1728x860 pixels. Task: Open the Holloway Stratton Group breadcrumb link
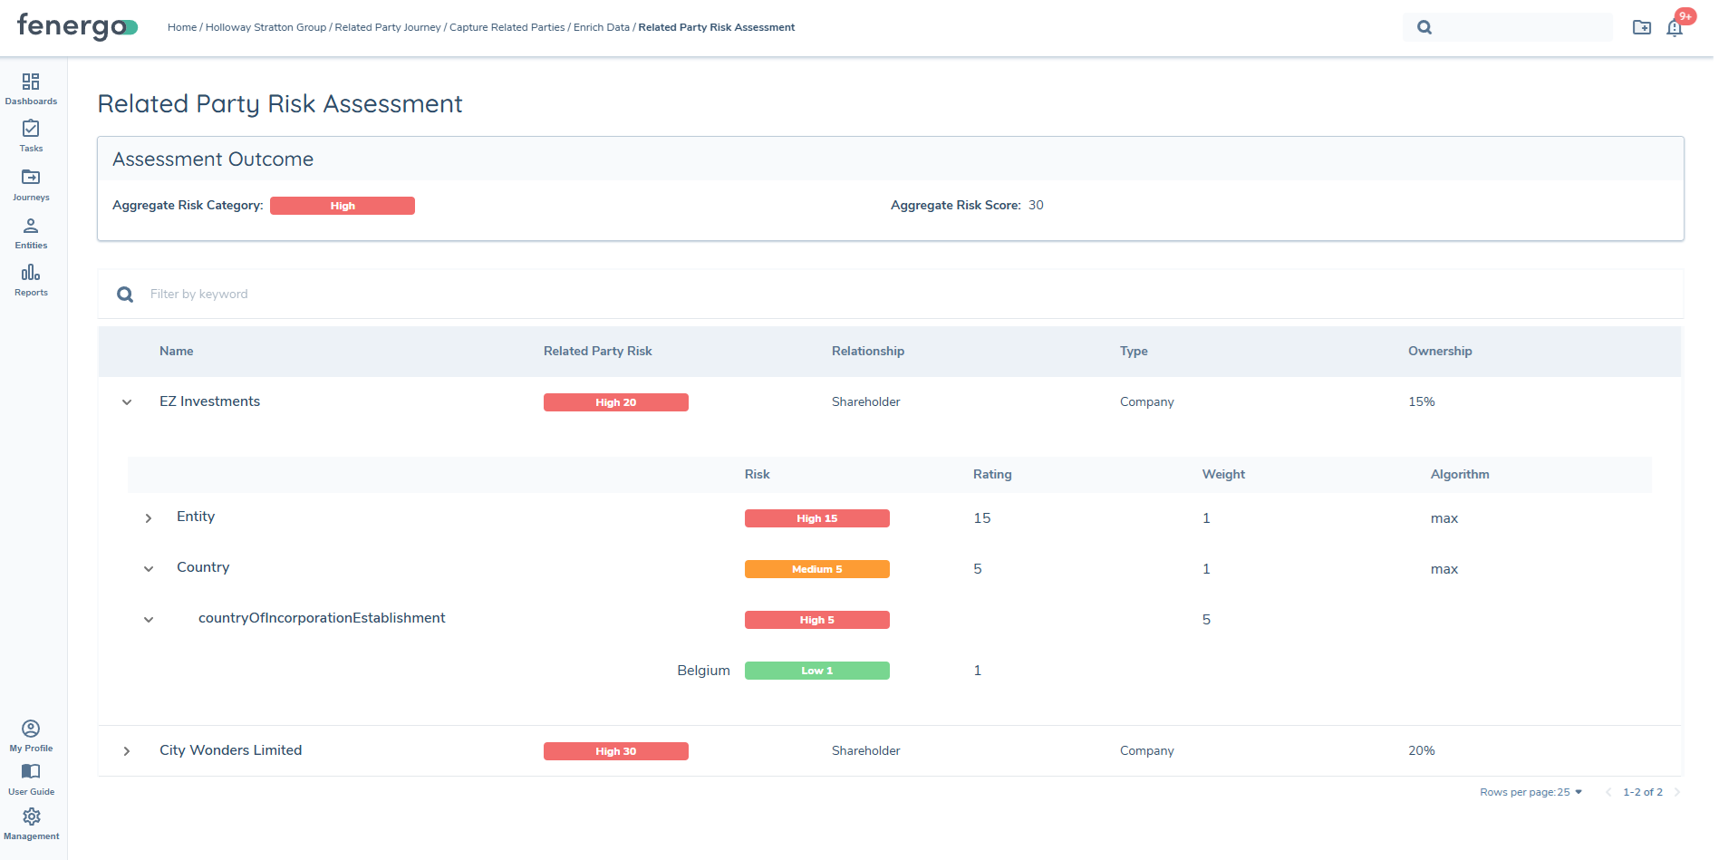(x=265, y=27)
